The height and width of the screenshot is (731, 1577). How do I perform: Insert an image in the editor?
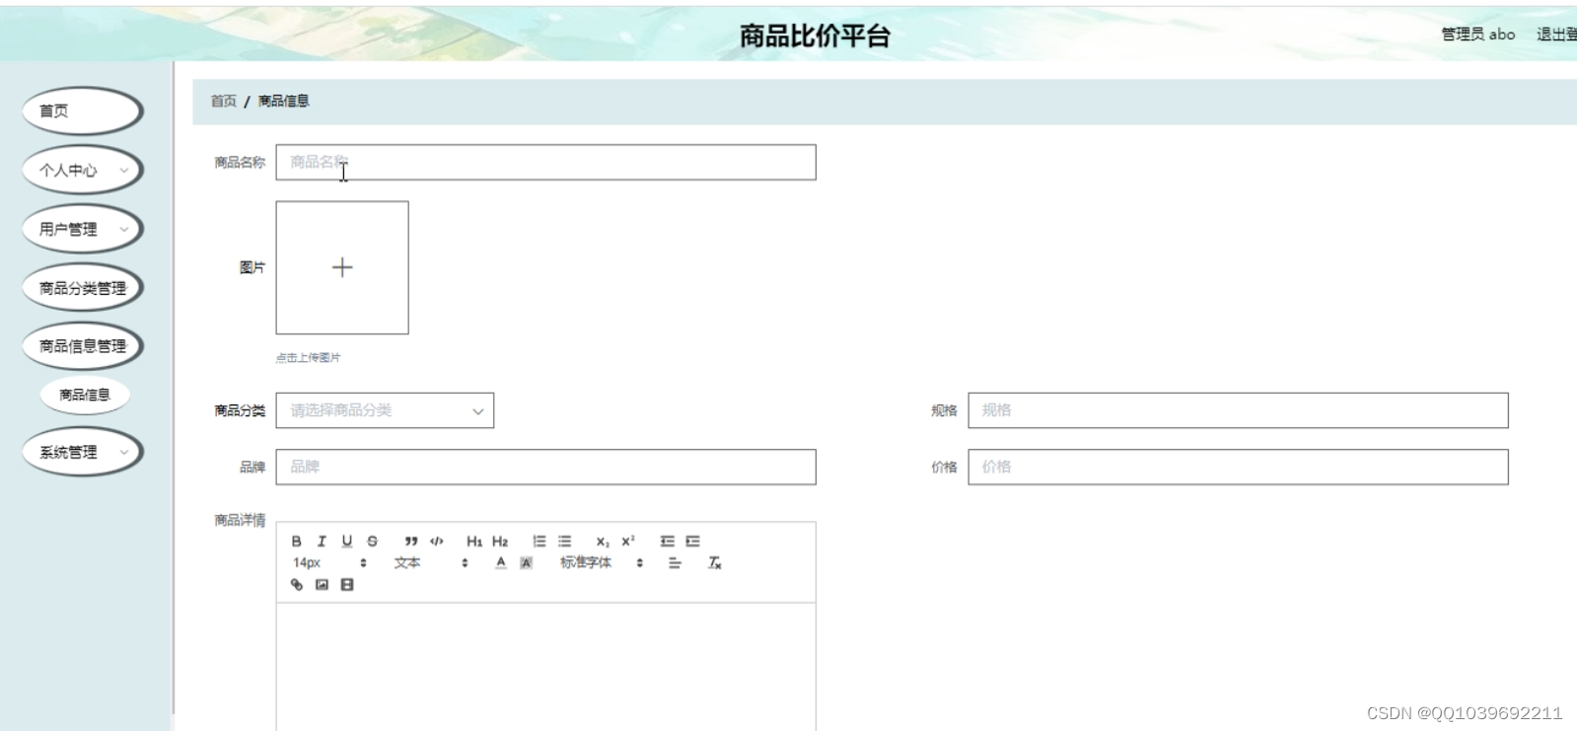(322, 584)
